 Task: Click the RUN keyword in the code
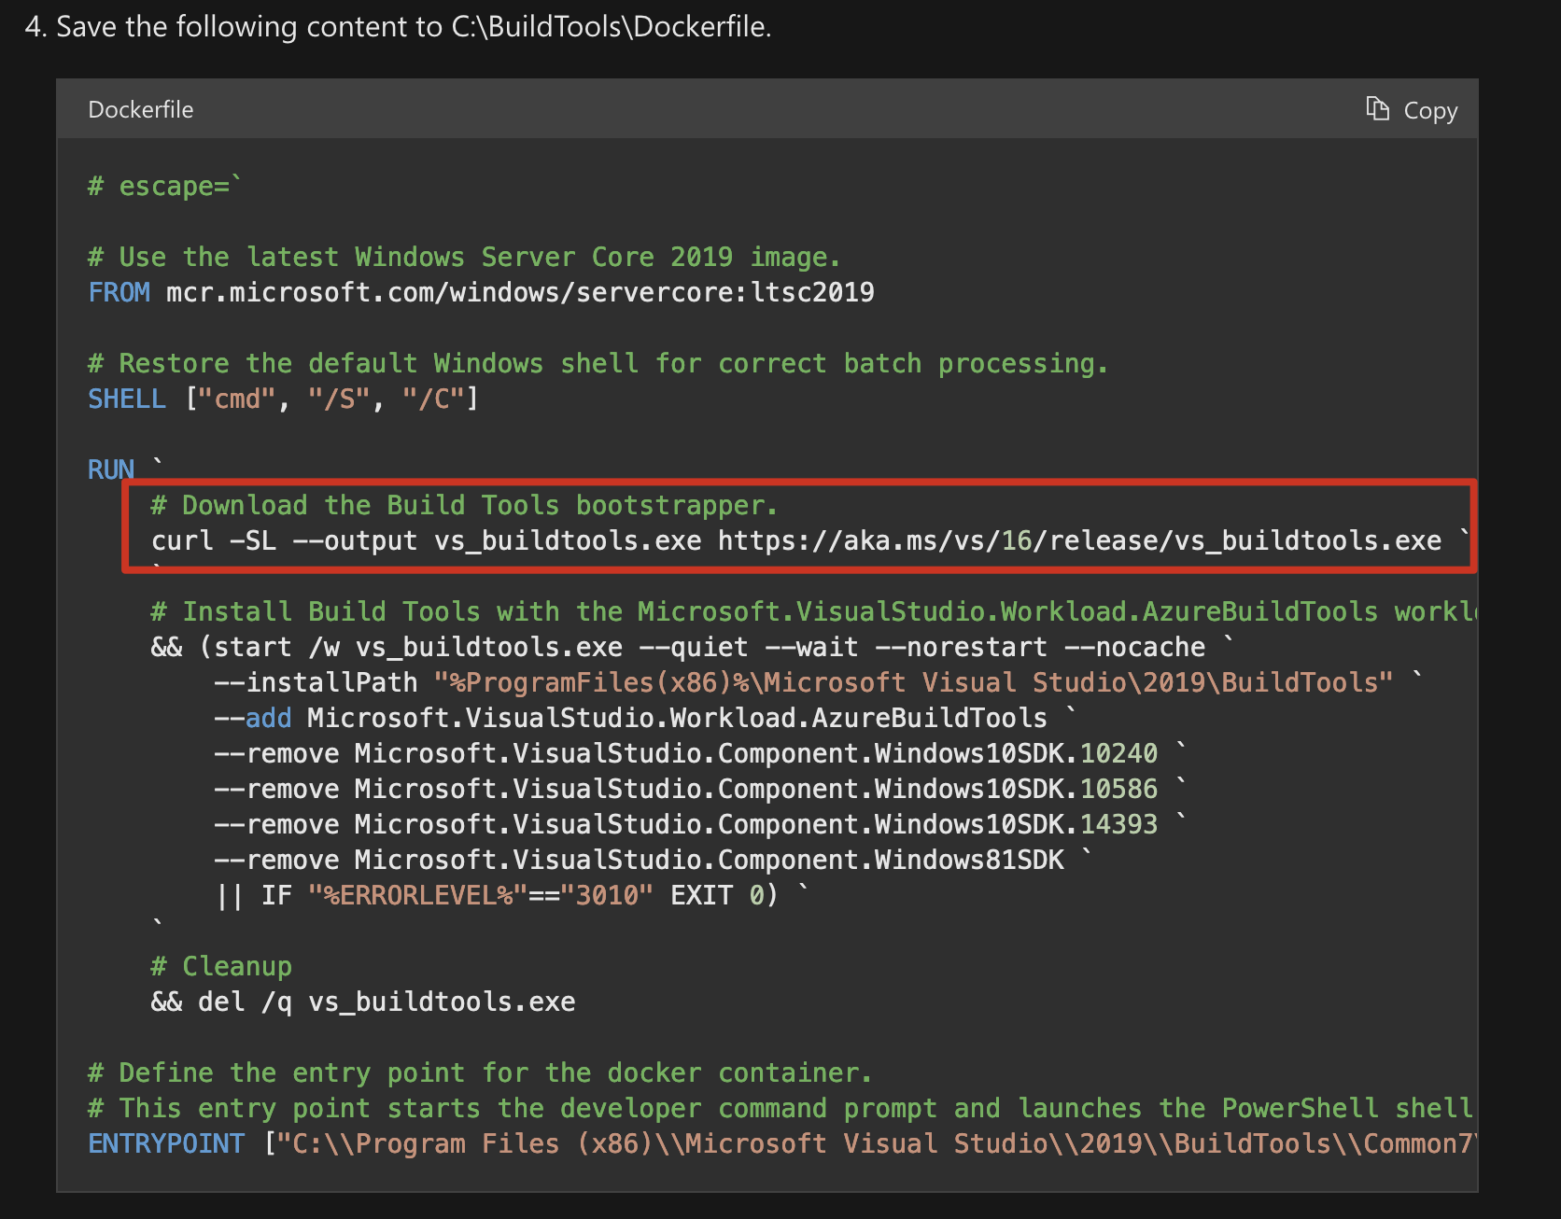[111, 469]
